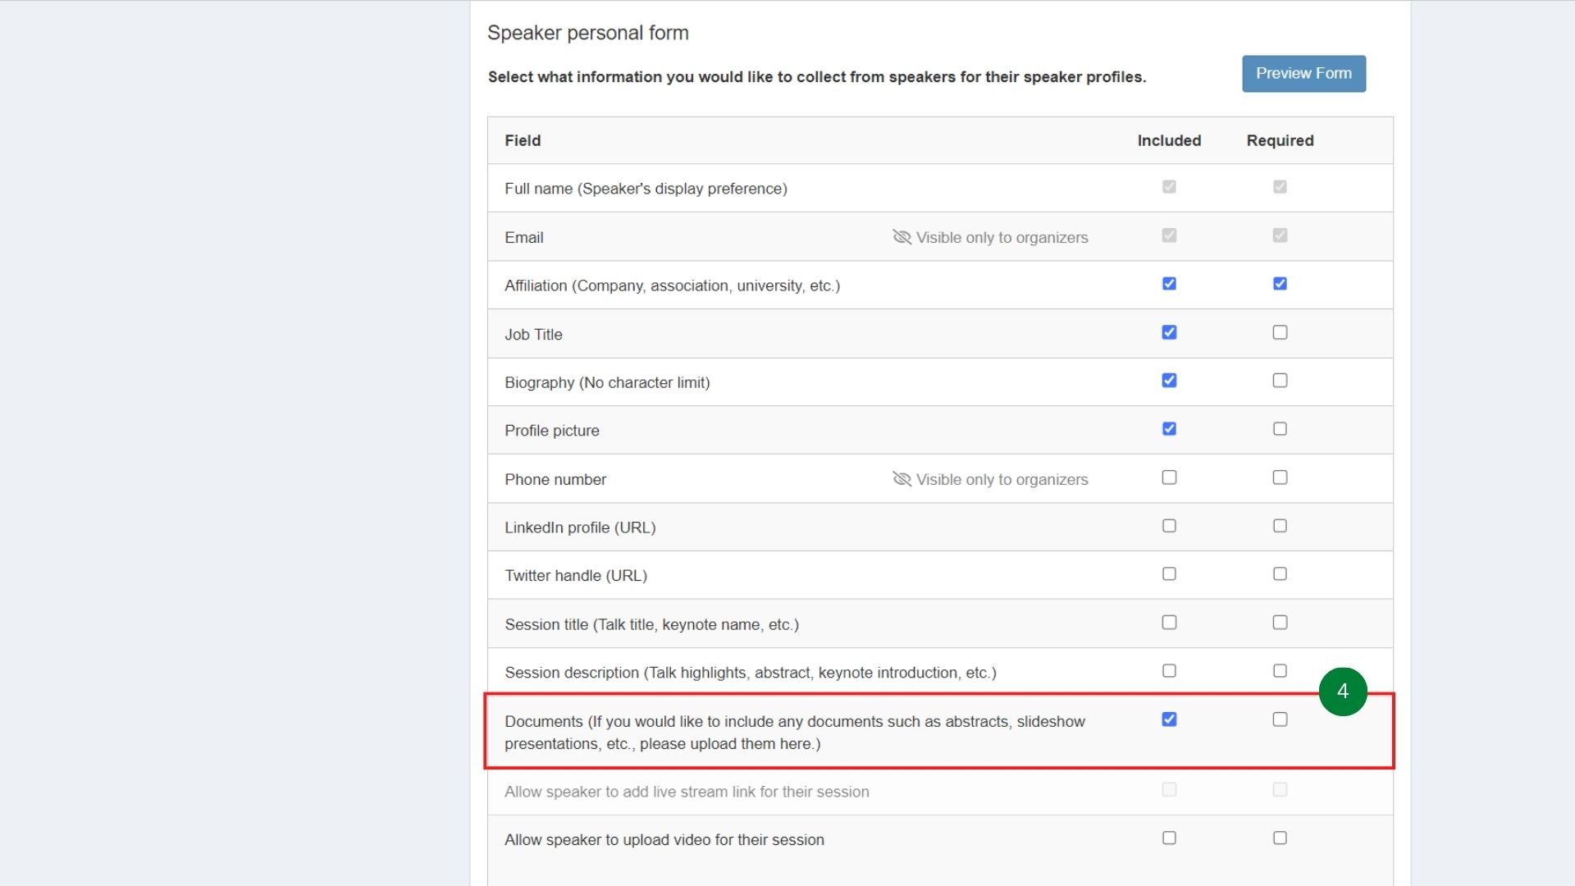Click the eye icon beside Phone number
1575x886 pixels.
coord(901,479)
